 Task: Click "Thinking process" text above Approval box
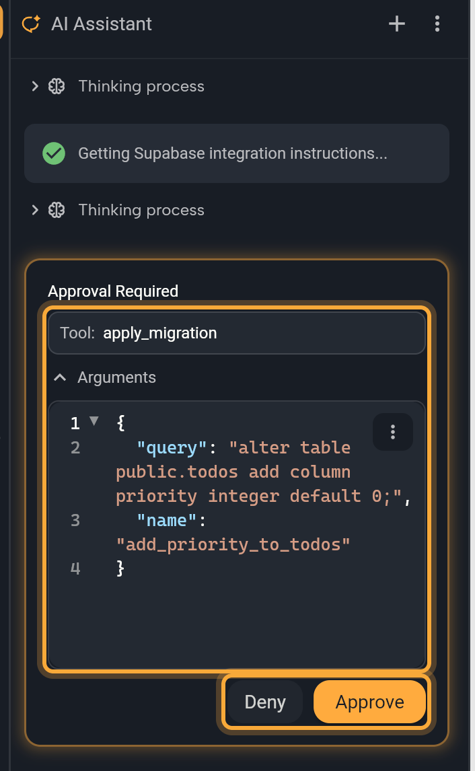(141, 210)
